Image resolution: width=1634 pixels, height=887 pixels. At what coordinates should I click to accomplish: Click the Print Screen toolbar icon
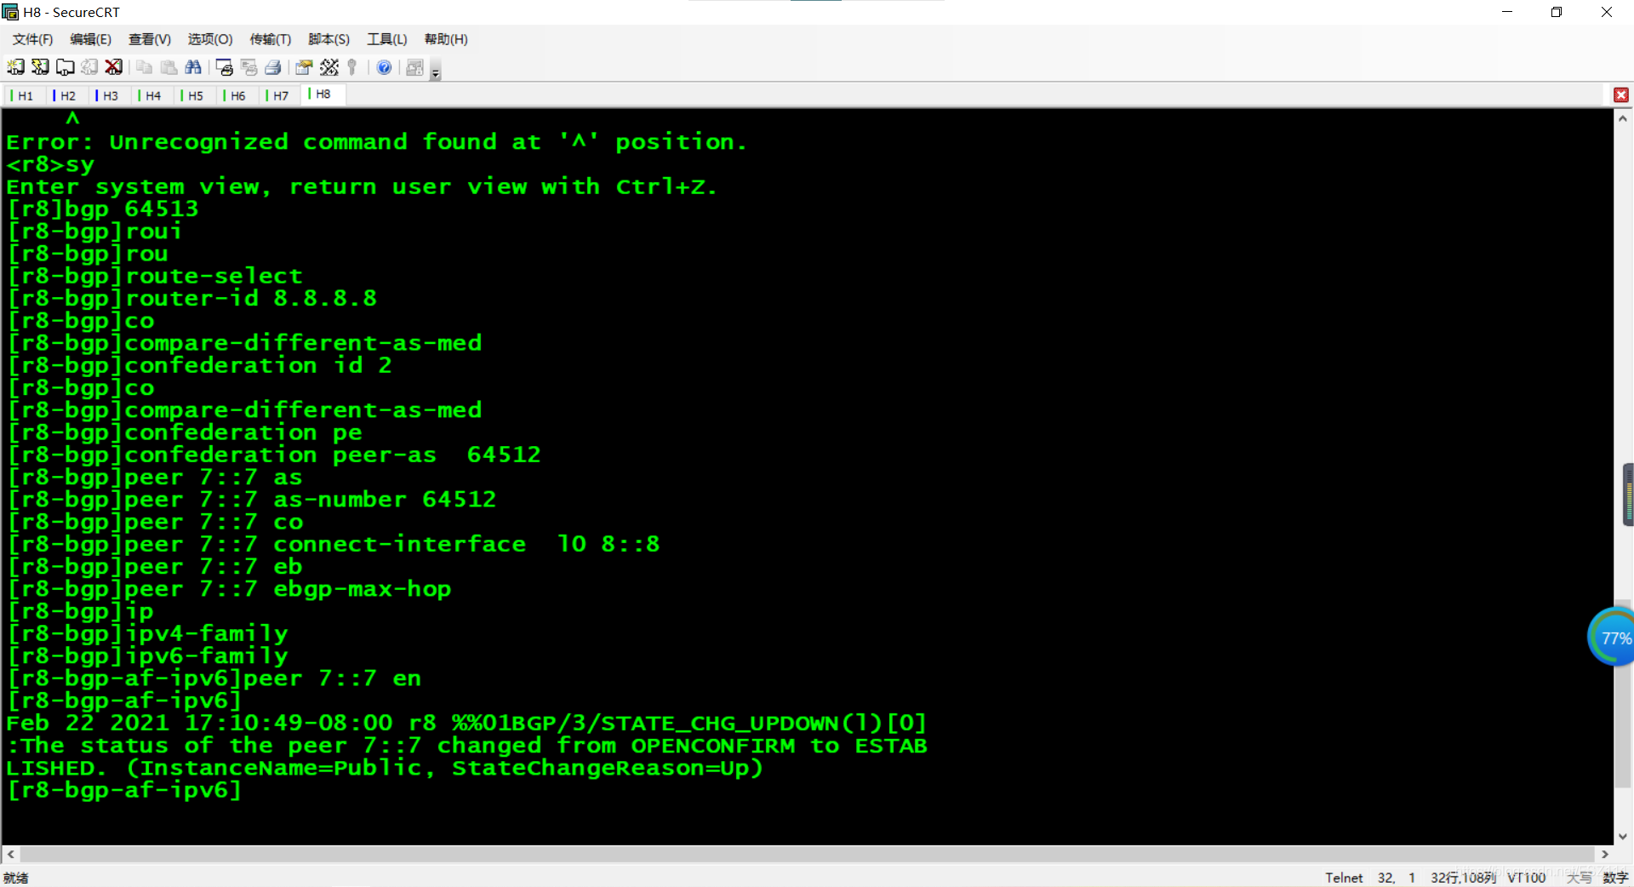[x=225, y=67]
